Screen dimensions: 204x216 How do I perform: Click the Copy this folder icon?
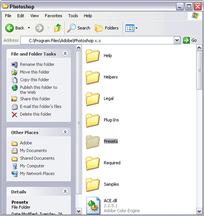pyautogui.click(x=14, y=80)
